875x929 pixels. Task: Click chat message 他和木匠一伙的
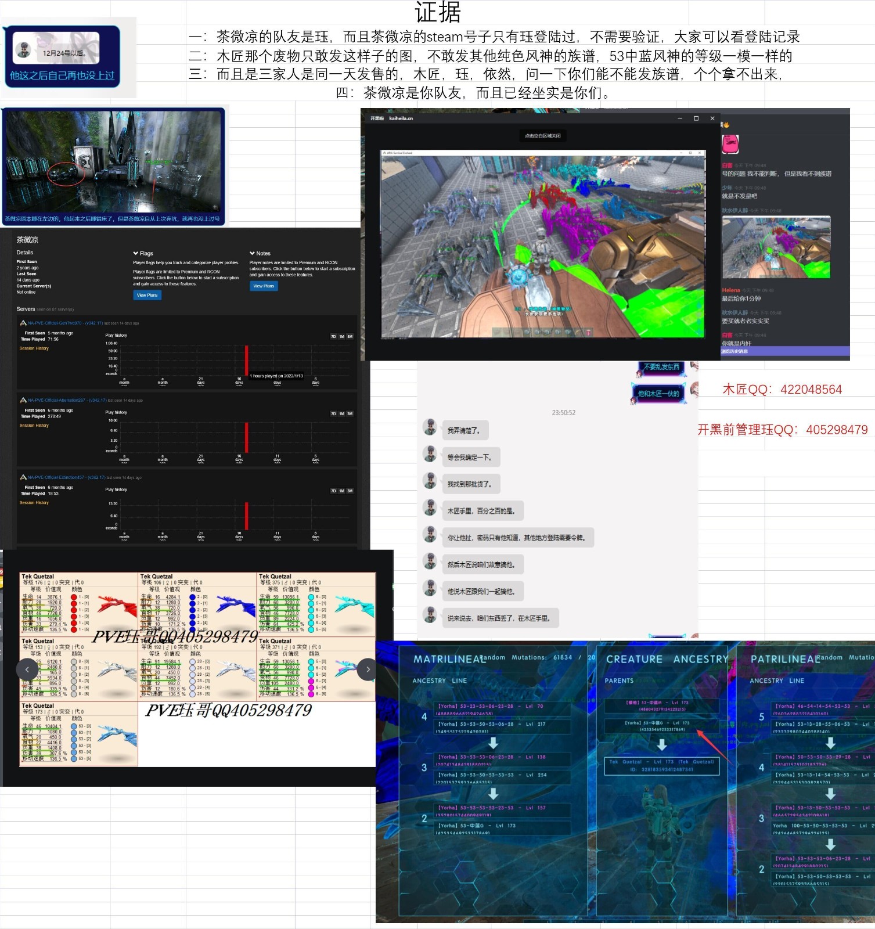pyautogui.click(x=658, y=393)
